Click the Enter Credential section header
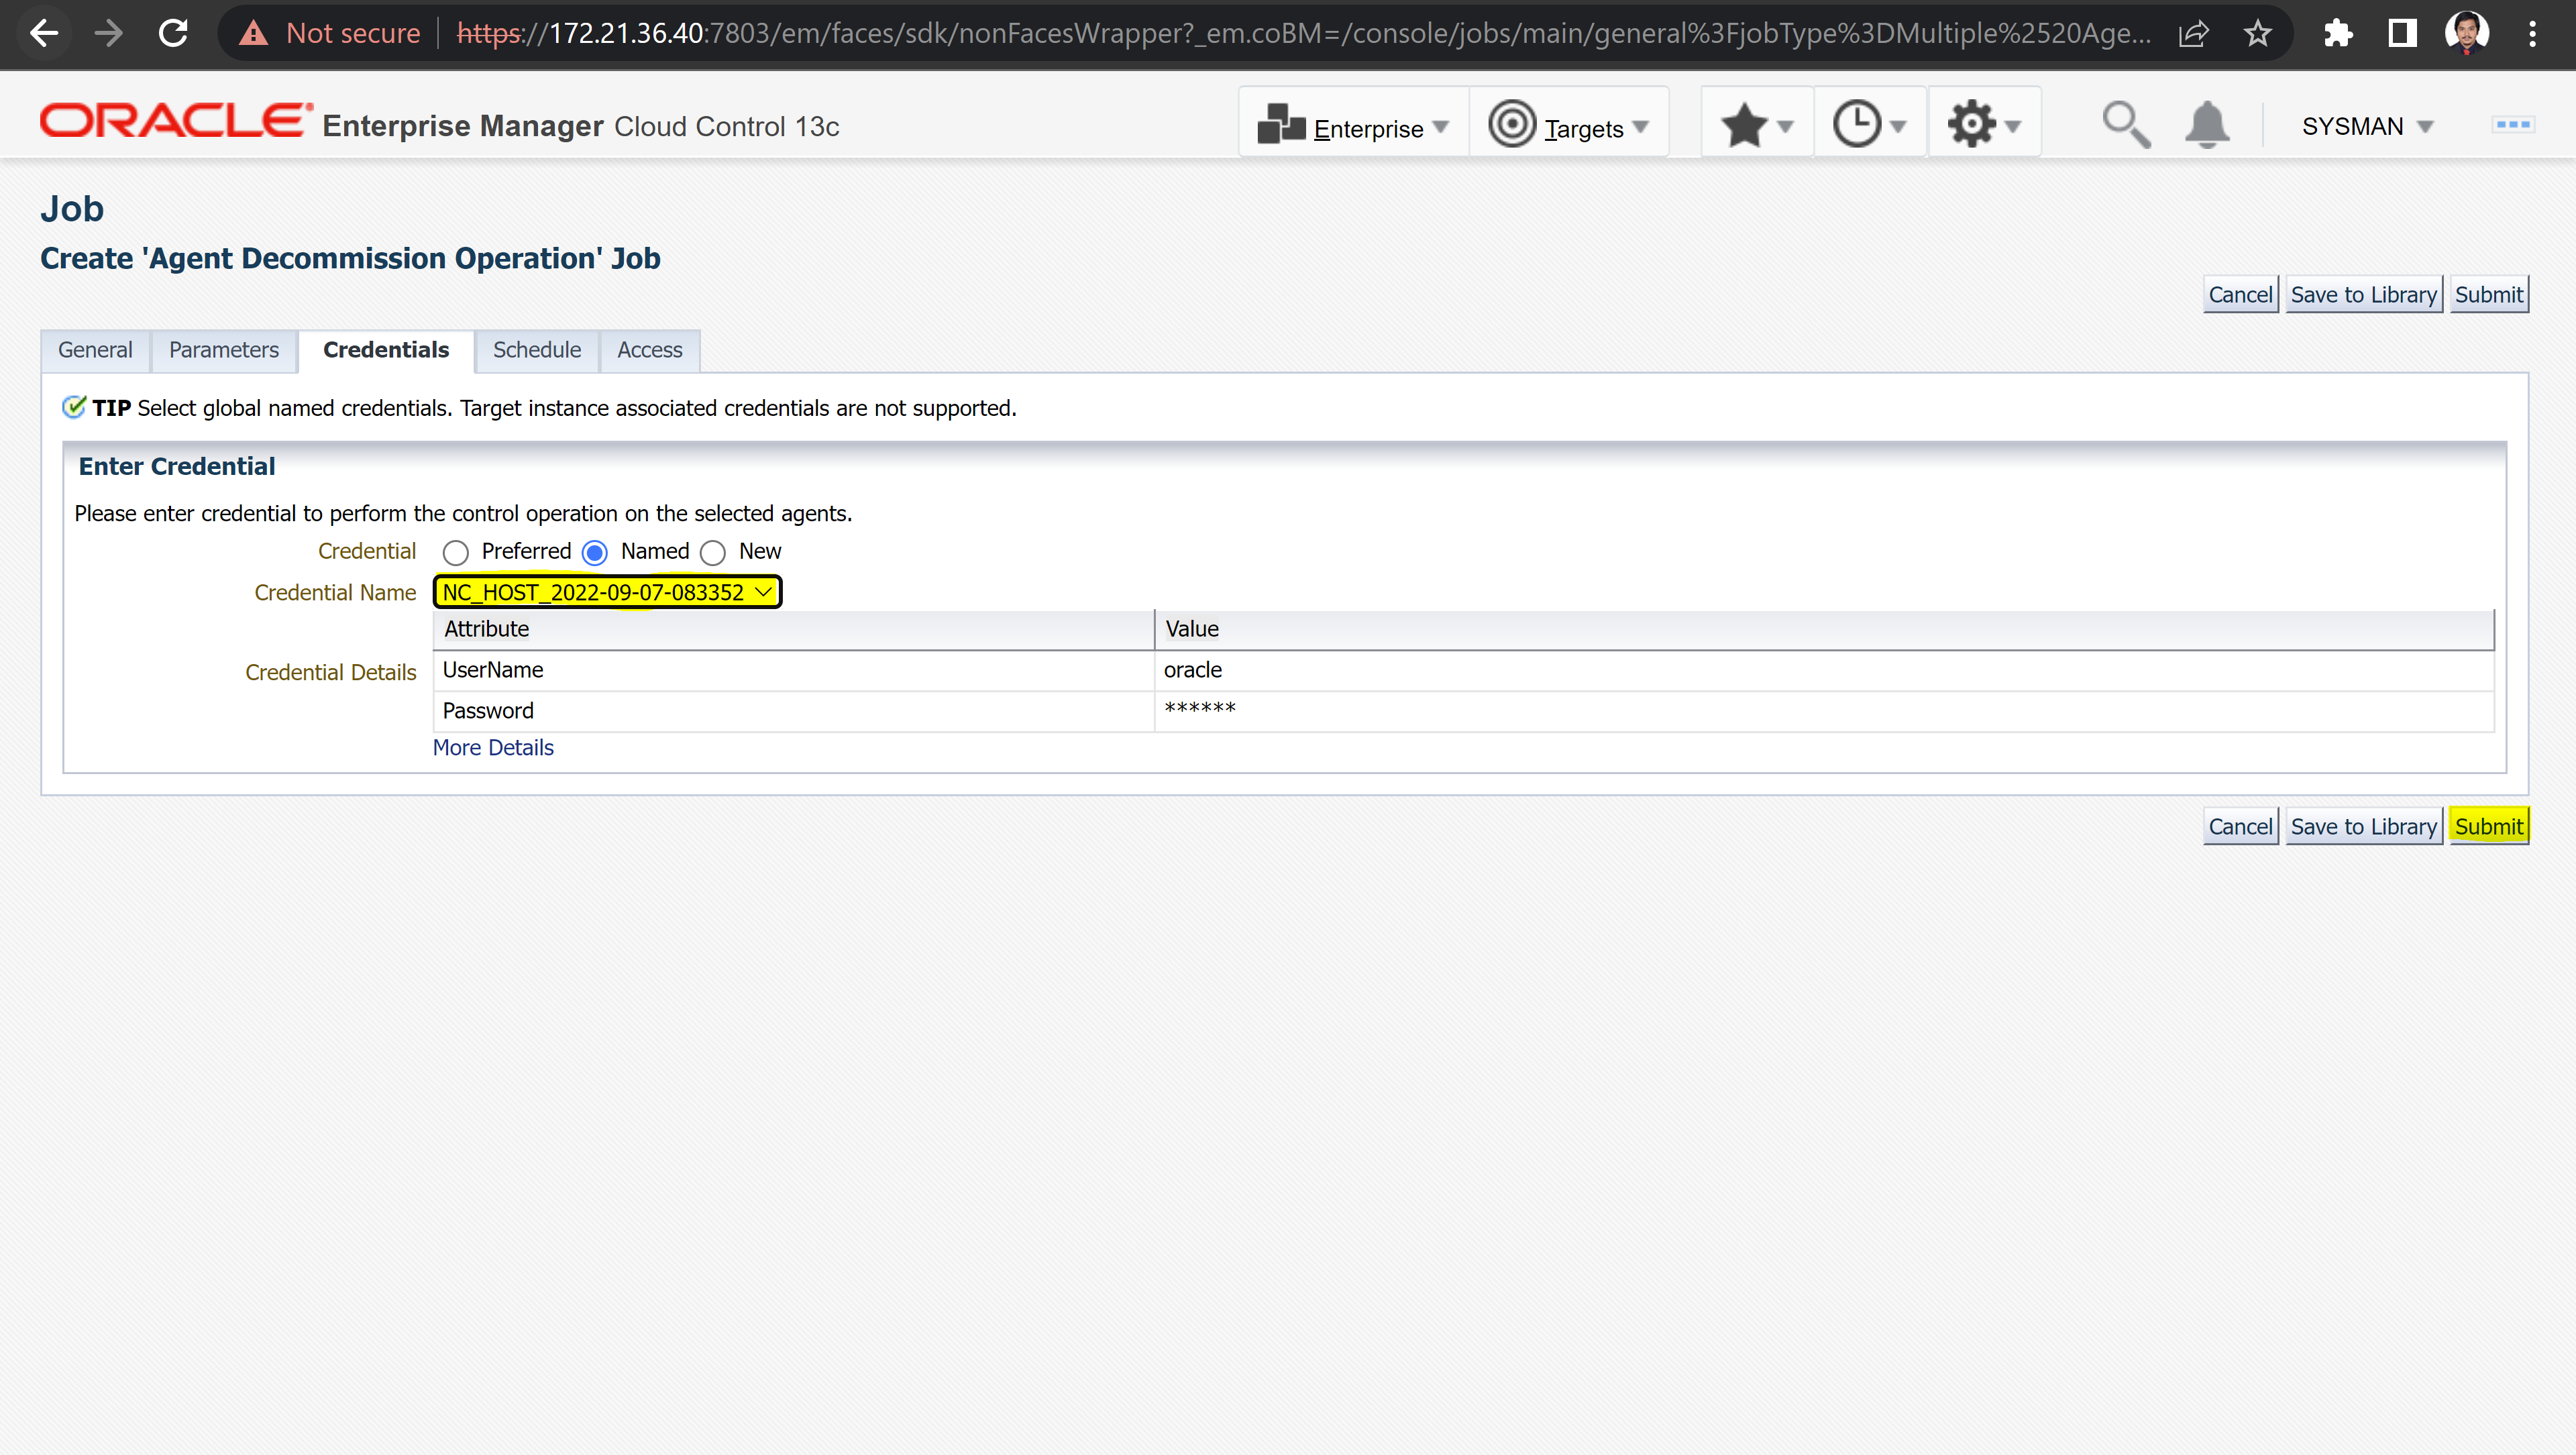The width and height of the screenshot is (2576, 1455). click(177, 467)
